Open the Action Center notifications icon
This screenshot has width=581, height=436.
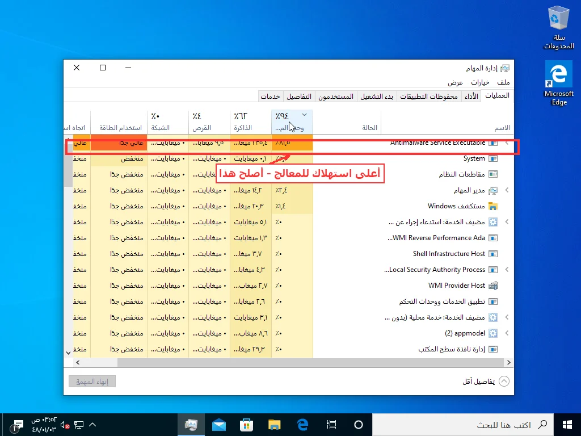[x=18, y=425]
